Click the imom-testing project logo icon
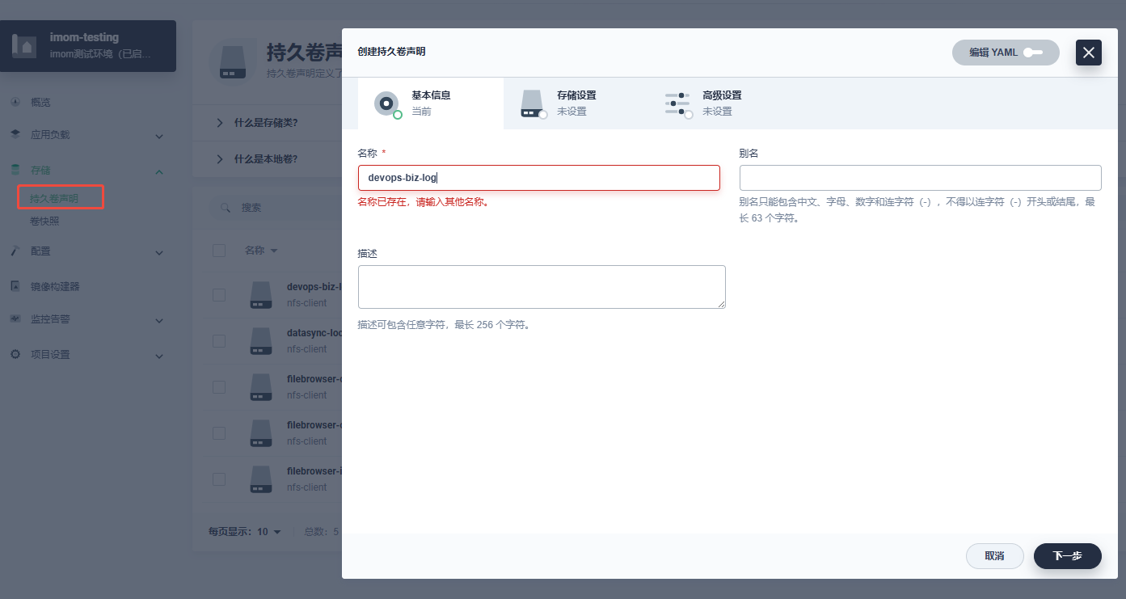 (23, 46)
